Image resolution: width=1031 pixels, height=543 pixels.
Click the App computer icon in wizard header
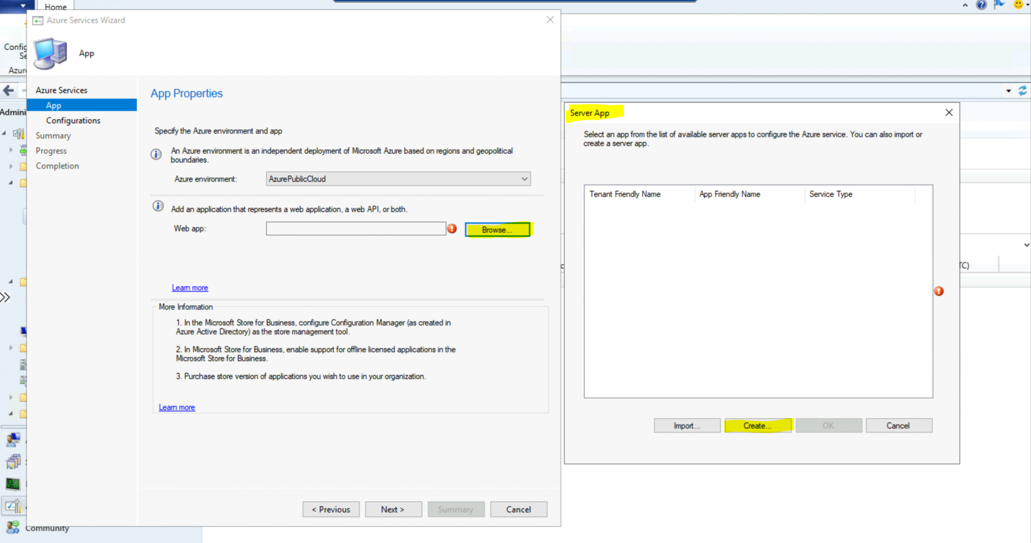coord(50,53)
